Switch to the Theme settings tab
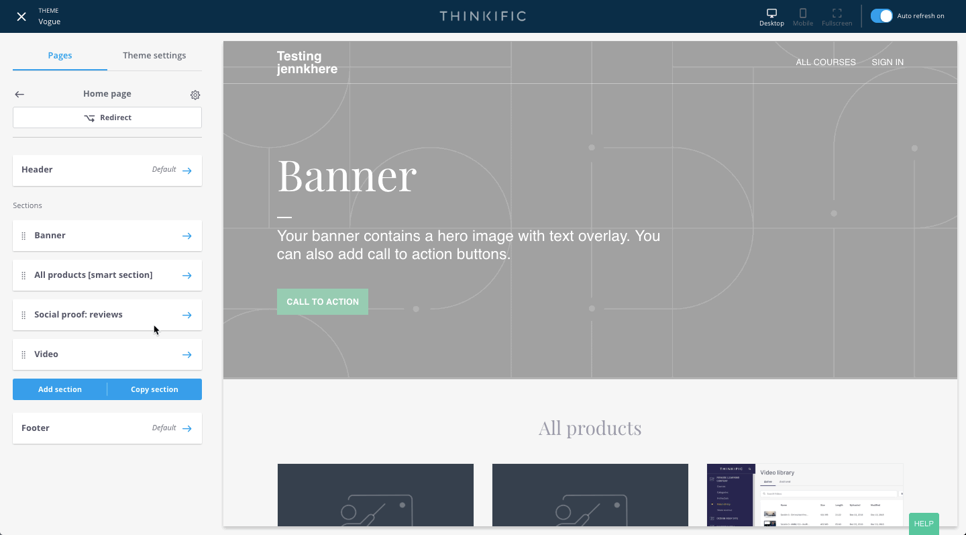 coord(154,55)
